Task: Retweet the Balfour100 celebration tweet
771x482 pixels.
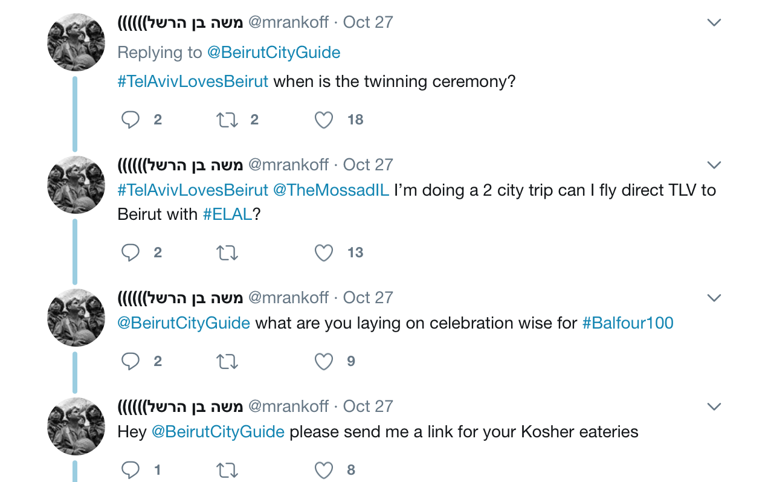Action: (x=227, y=361)
